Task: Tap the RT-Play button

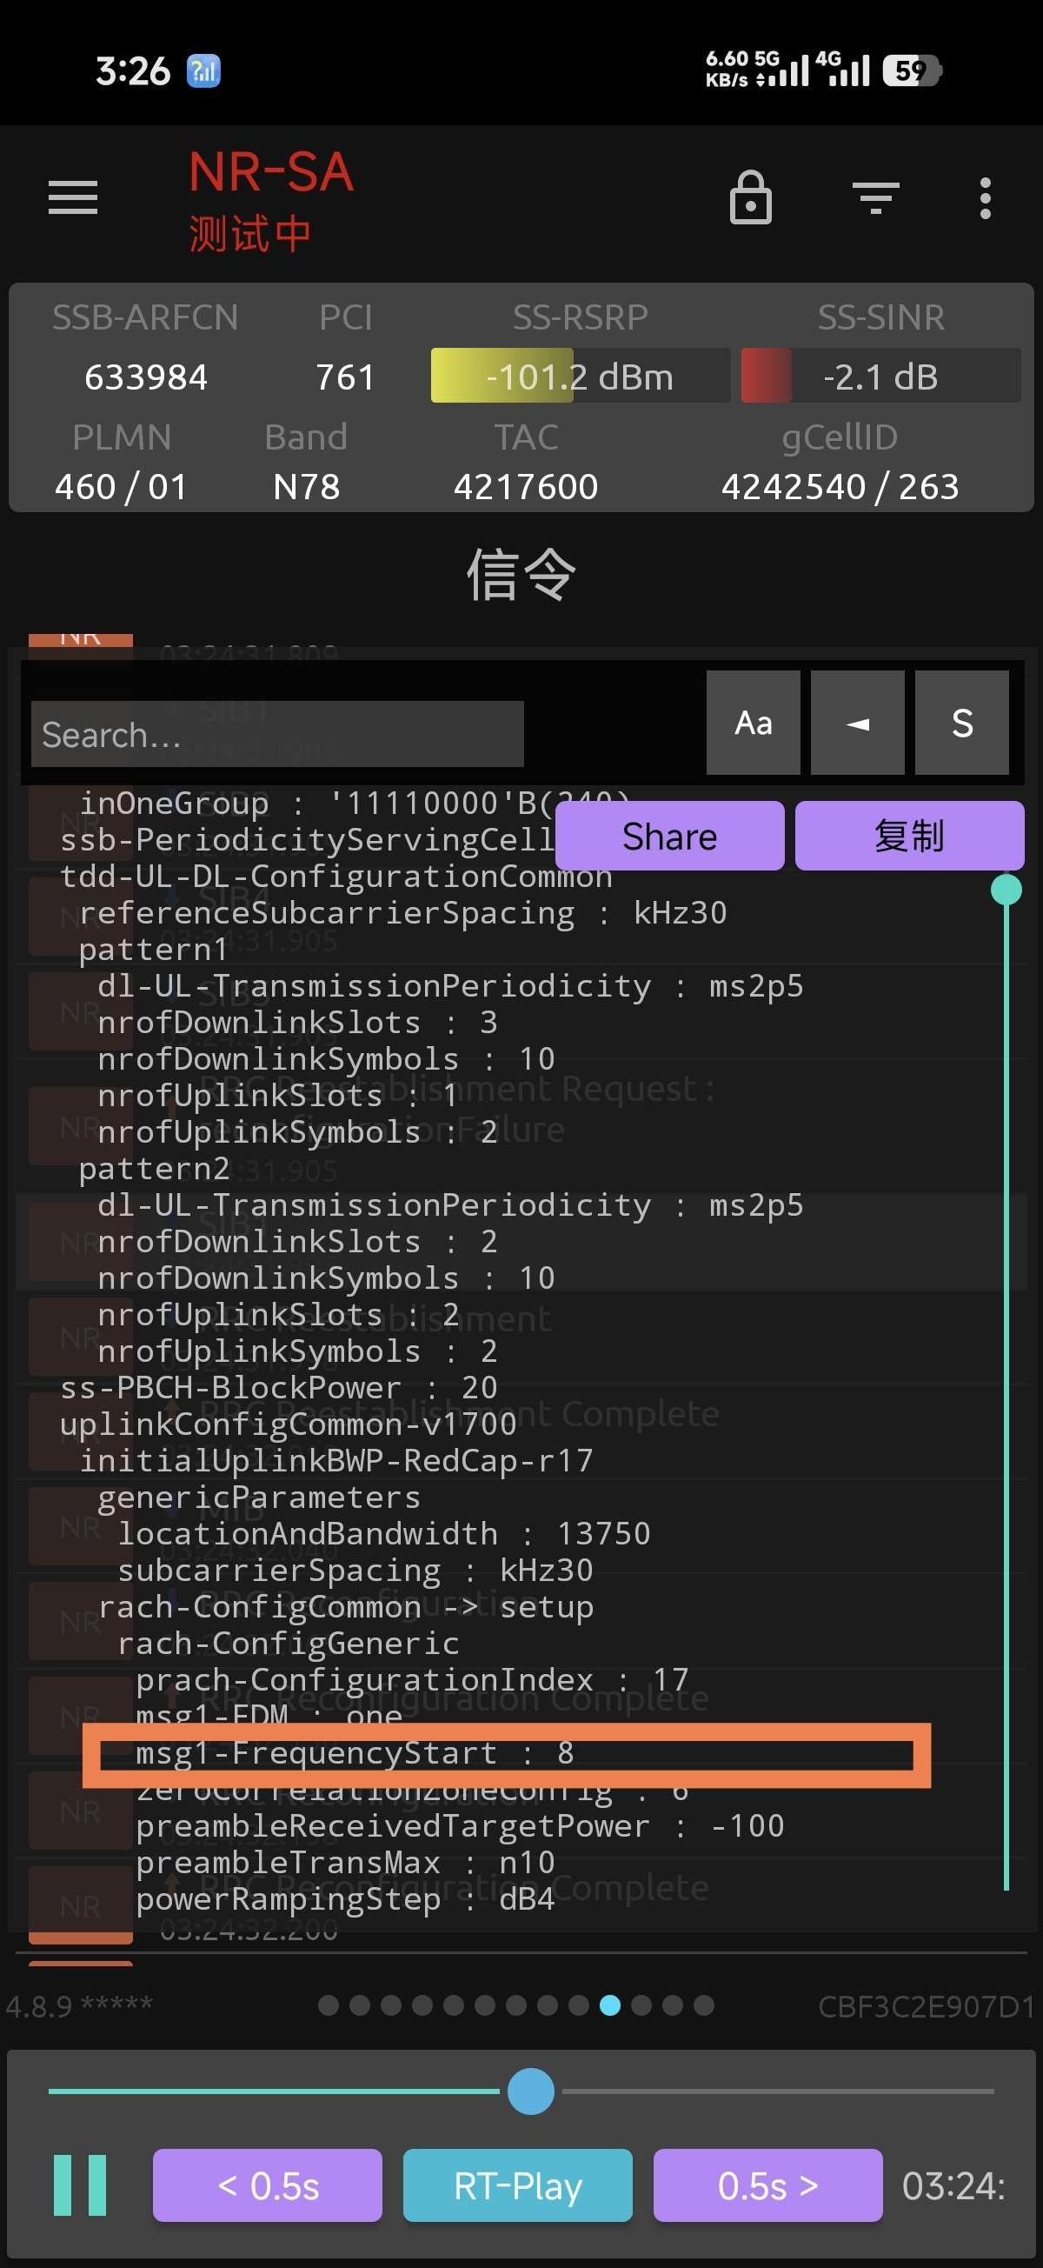Action: click(x=517, y=2185)
